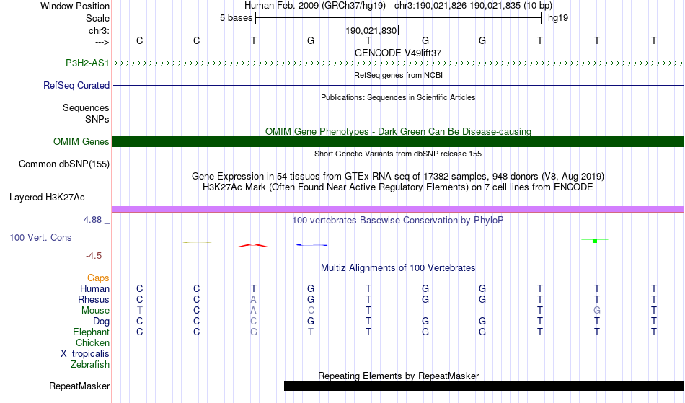Click the Elephant species label
This screenshot has height=403, width=685.
pyautogui.click(x=91, y=332)
